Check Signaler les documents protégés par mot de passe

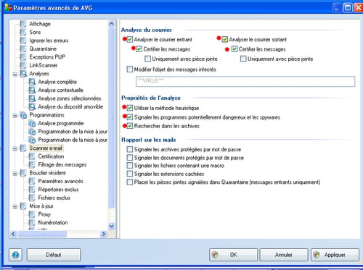click(130, 158)
